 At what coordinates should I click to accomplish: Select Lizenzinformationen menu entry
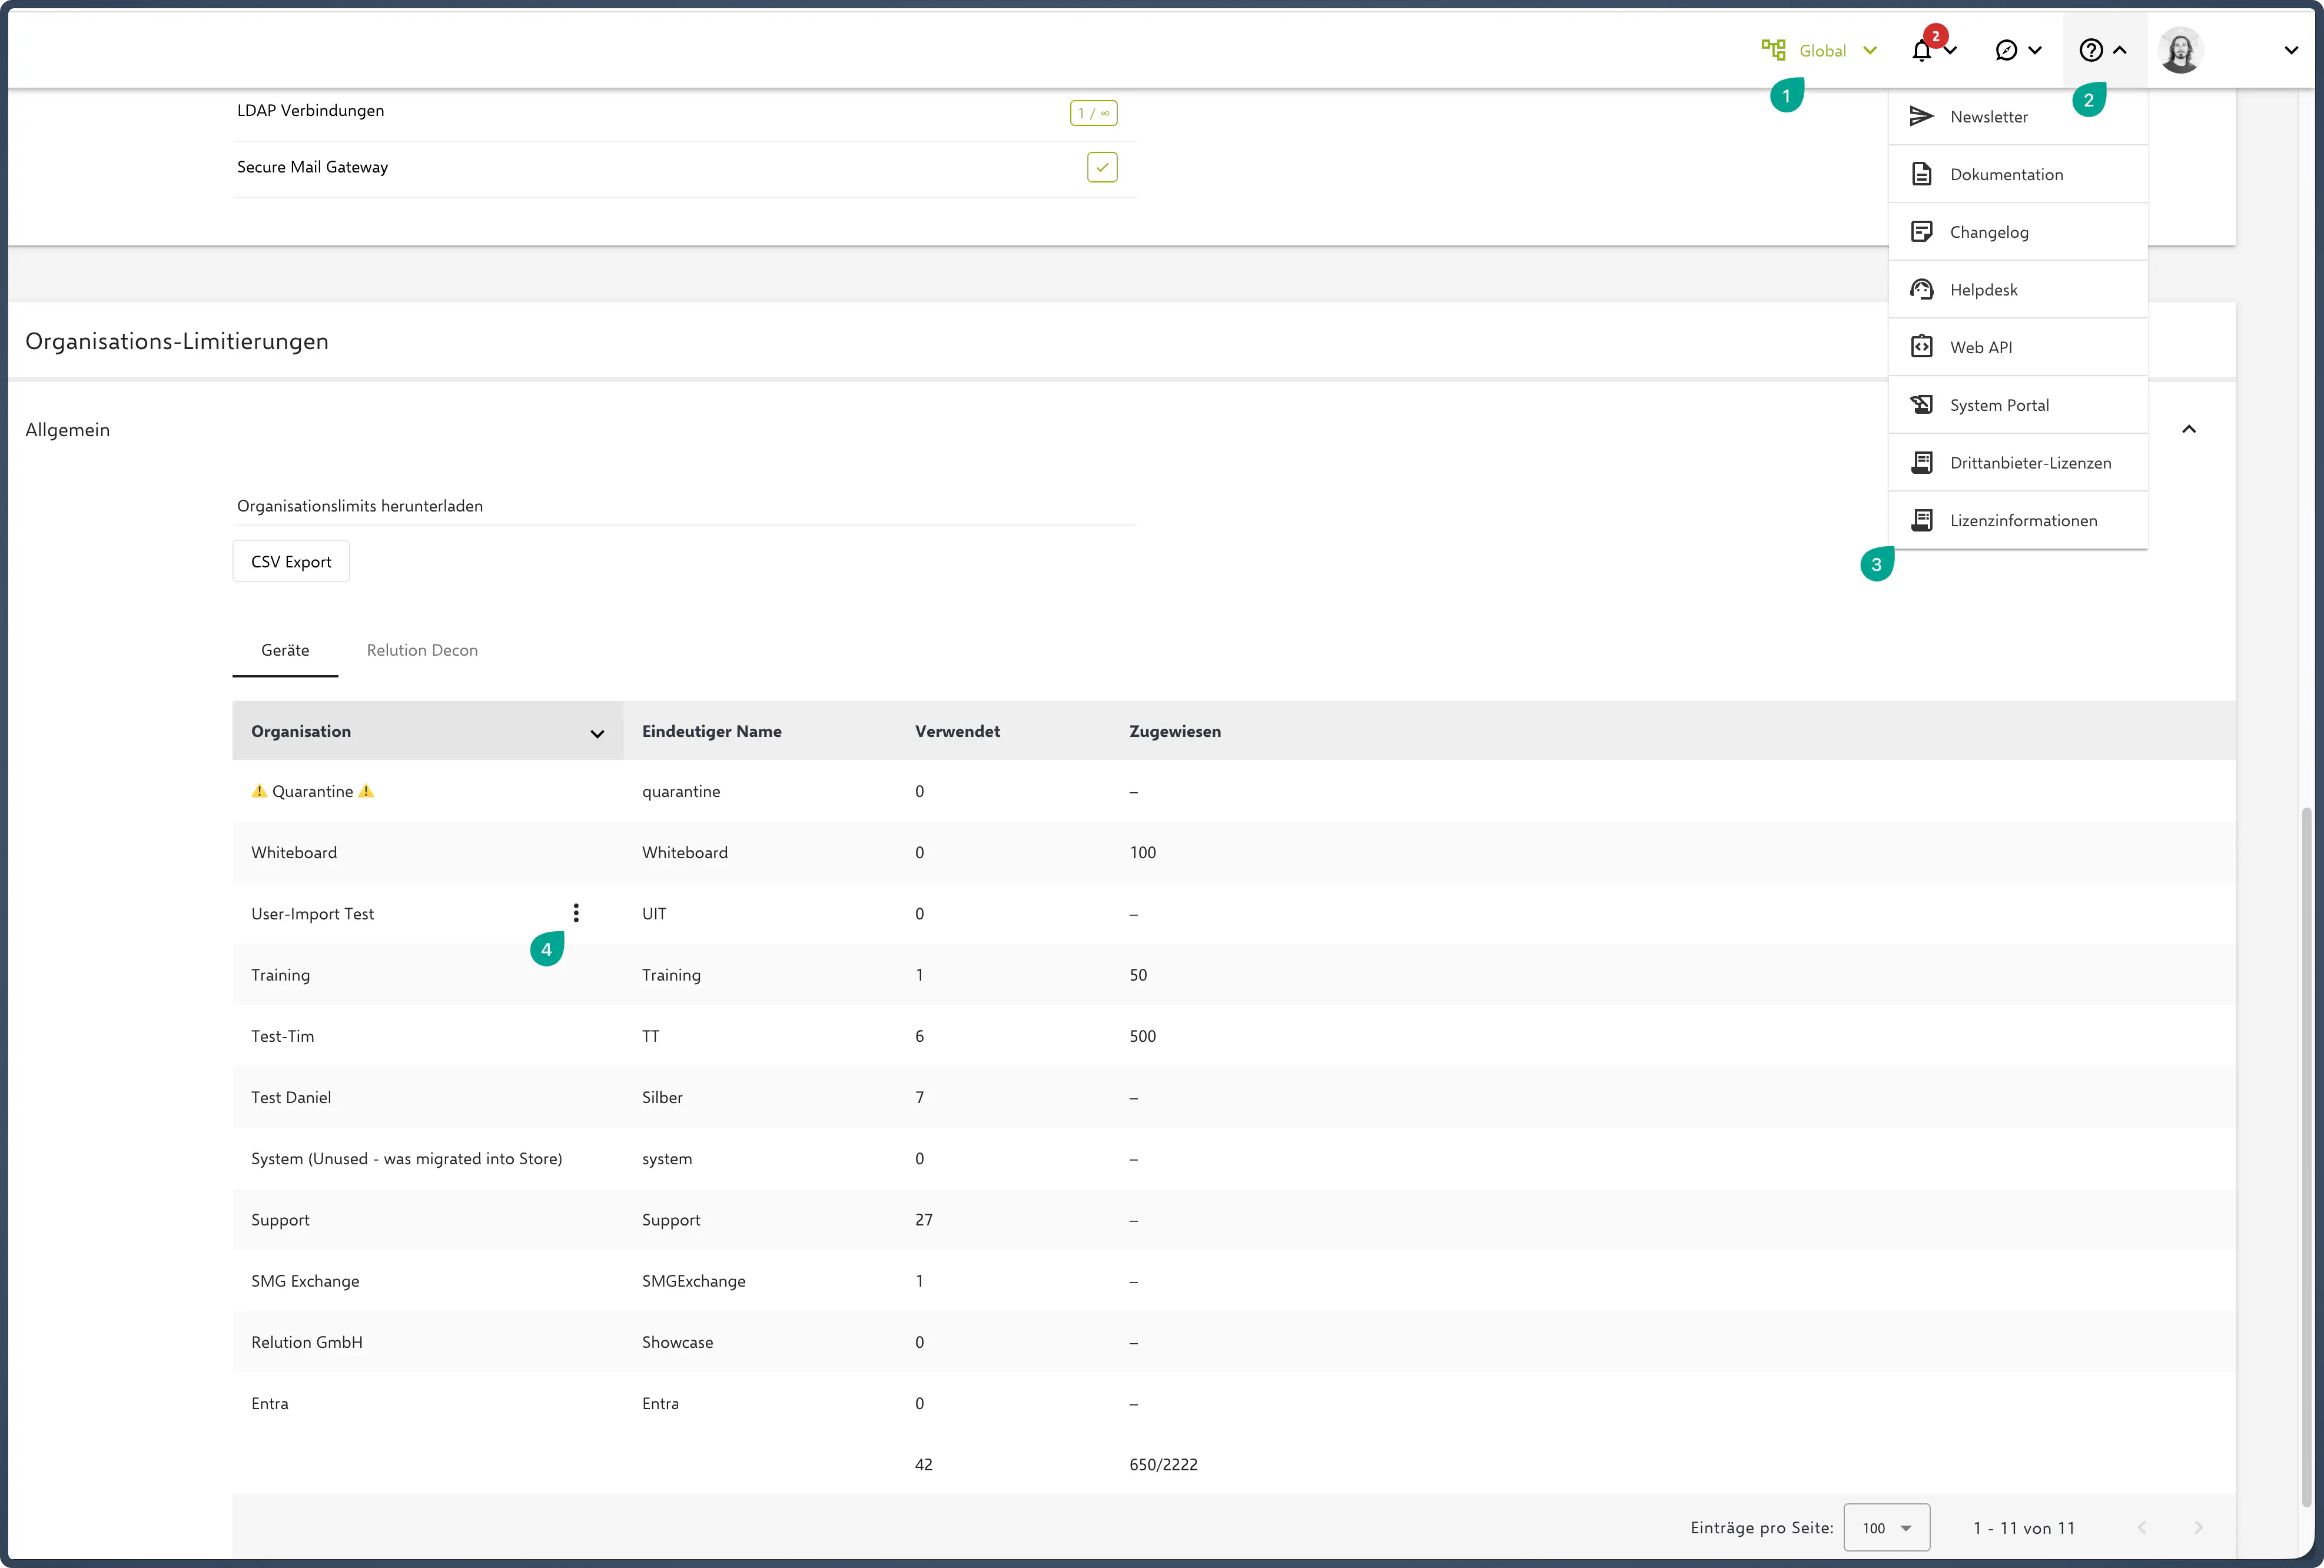coord(2023,521)
